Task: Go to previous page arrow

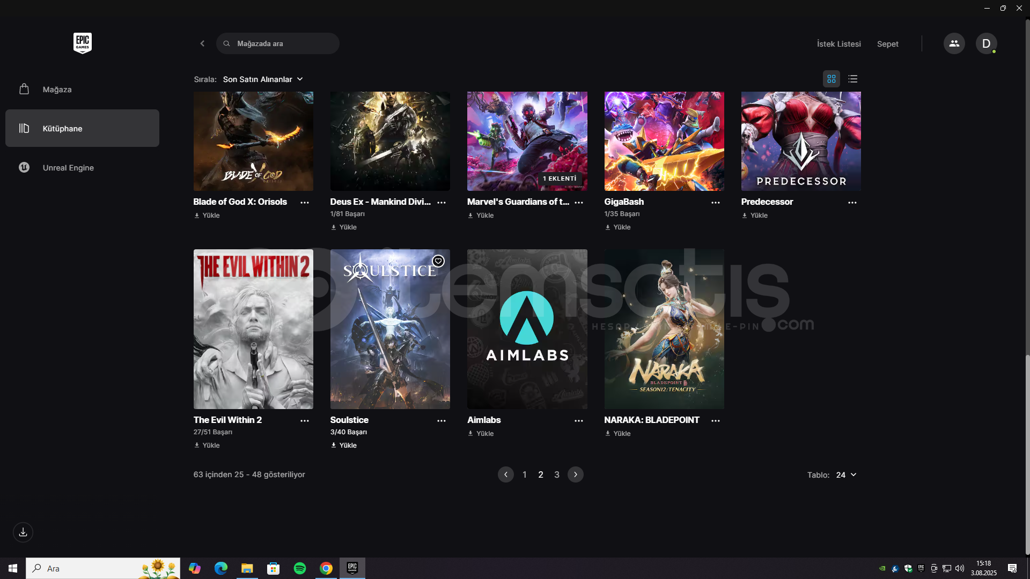Action: click(x=505, y=474)
